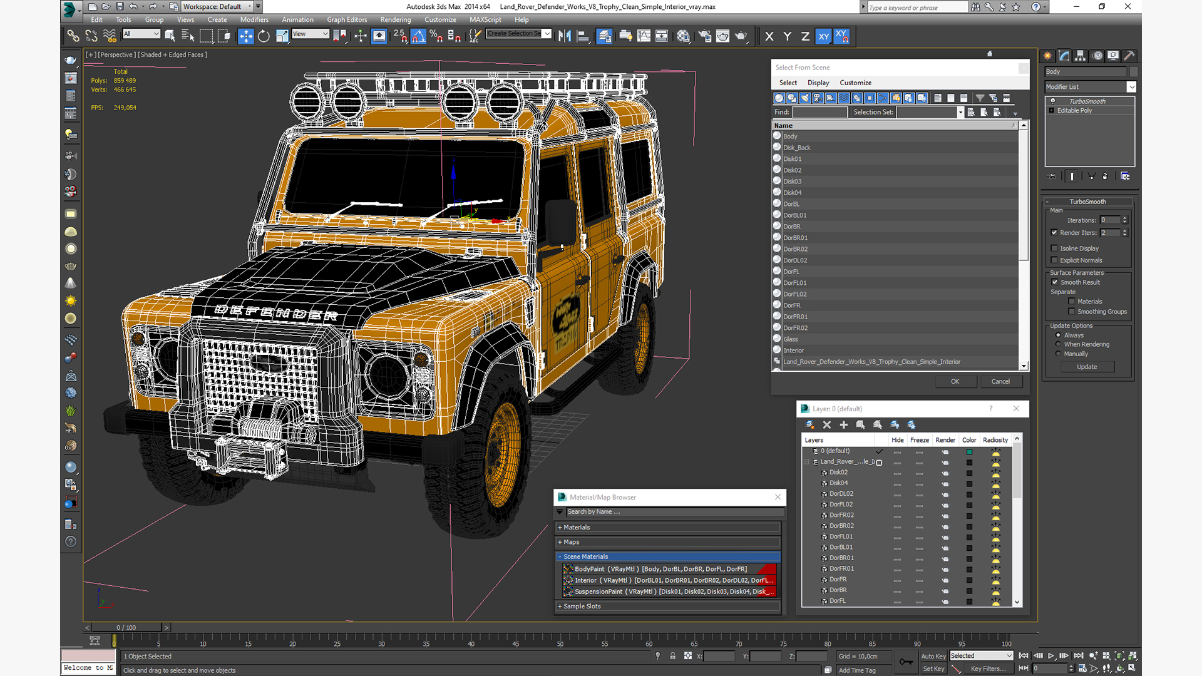Click Add Selected Objects plus icon in Layers

844,425
